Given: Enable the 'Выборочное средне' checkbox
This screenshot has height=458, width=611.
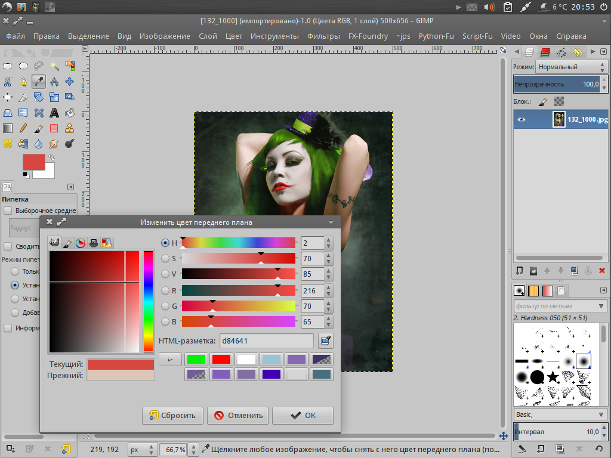Looking at the screenshot, I should click(x=8, y=211).
